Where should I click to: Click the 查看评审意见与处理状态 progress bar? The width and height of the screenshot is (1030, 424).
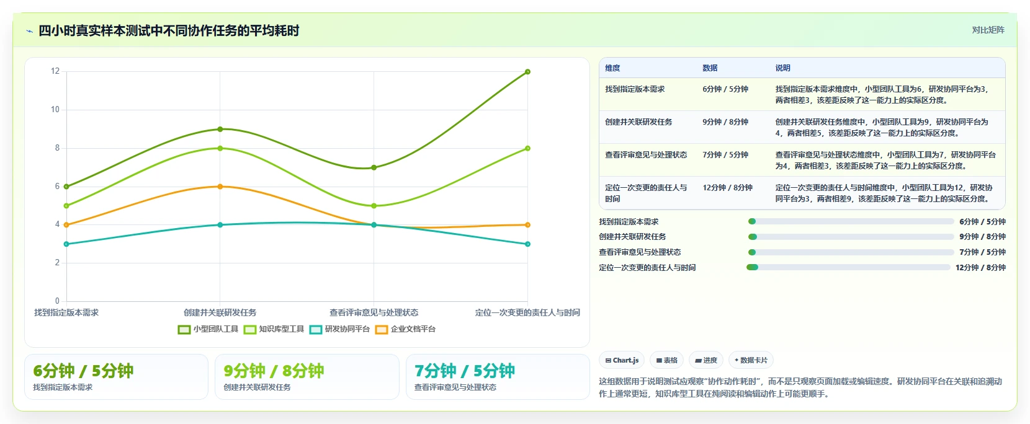point(851,252)
